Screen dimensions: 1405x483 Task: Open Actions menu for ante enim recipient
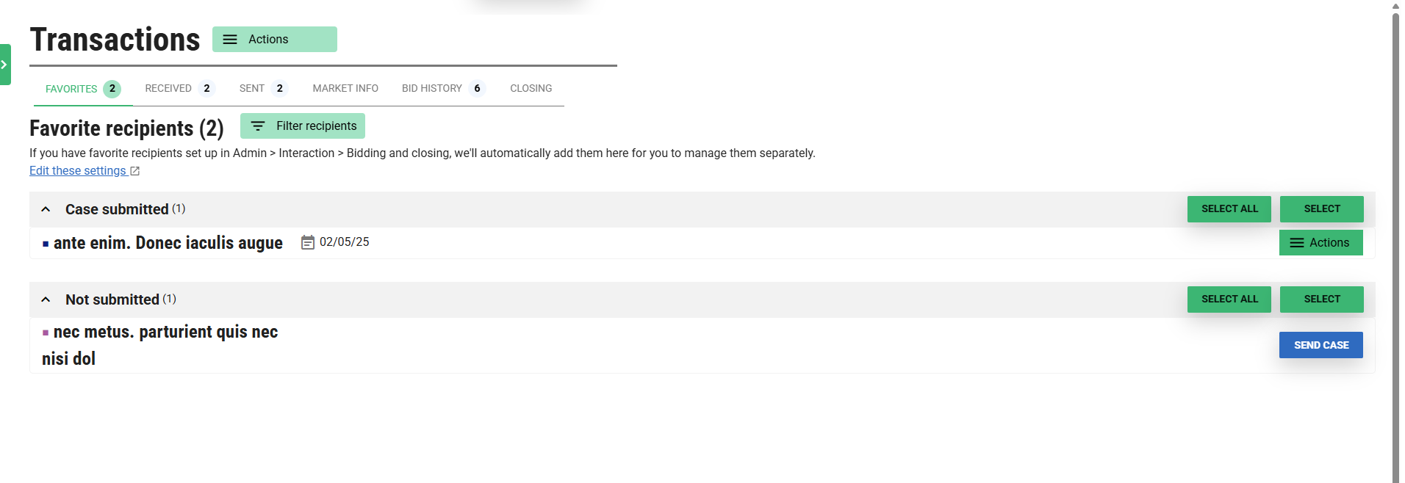coord(1320,243)
